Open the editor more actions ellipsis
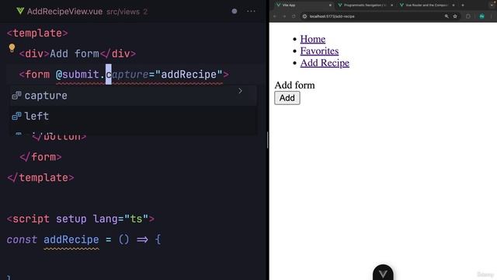The width and height of the screenshot is (497, 280). click(x=251, y=11)
